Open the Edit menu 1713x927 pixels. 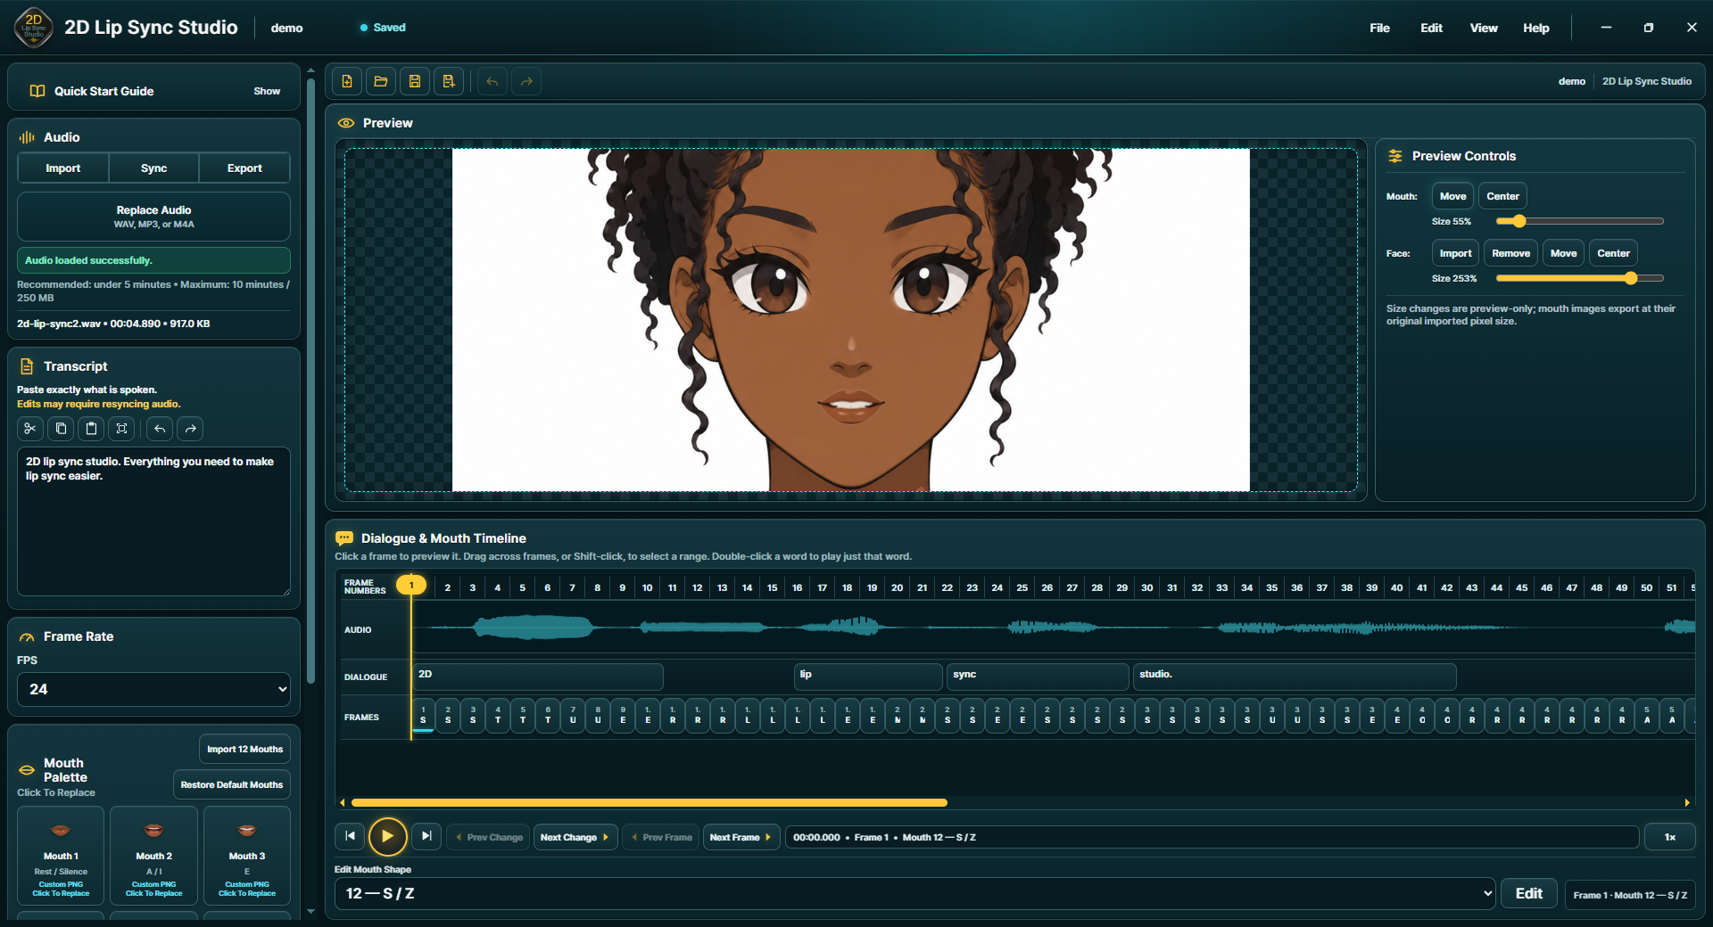click(x=1431, y=28)
